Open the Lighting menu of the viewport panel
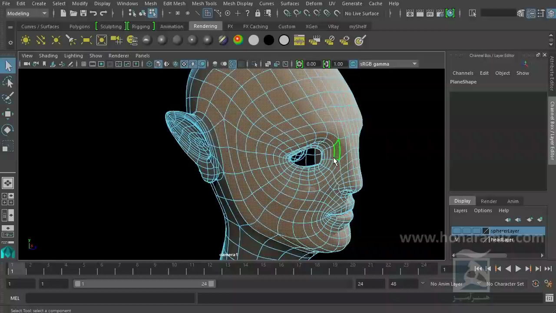Image resolution: width=556 pixels, height=313 pixels. point(73,56)
